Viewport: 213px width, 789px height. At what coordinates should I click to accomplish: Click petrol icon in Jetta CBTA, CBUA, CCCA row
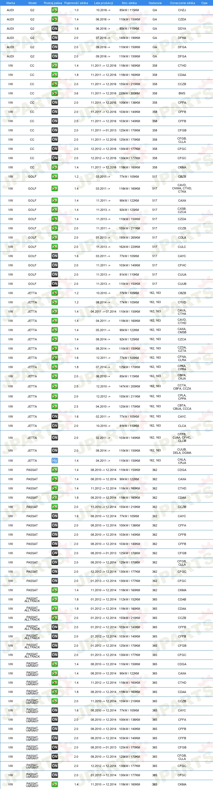coord(54,406)
